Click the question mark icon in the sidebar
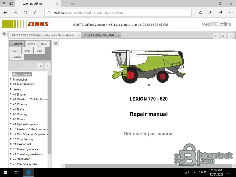This screenshot has width=236, height=177. (47, 66)
